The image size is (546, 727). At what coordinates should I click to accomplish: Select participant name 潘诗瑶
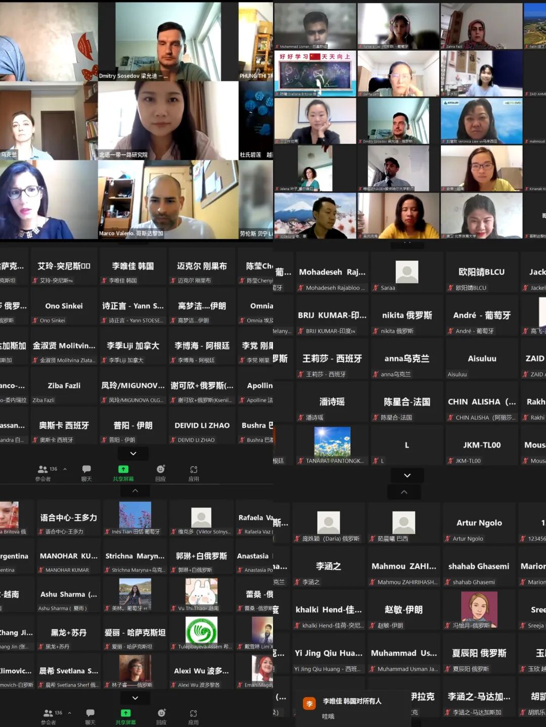point(332,402)
